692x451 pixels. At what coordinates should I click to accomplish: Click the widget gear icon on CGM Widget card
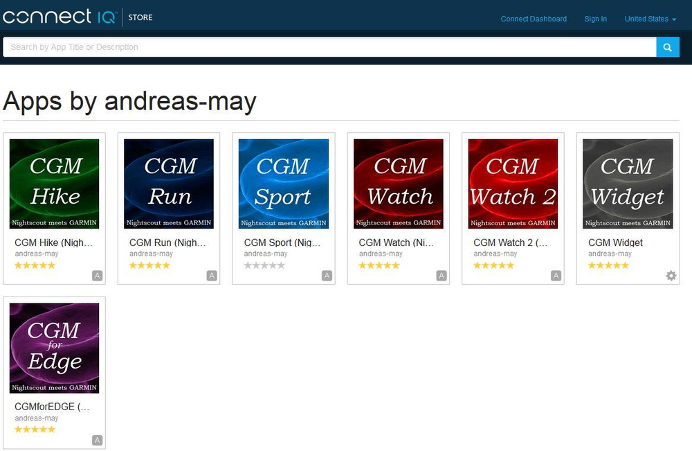671,276
